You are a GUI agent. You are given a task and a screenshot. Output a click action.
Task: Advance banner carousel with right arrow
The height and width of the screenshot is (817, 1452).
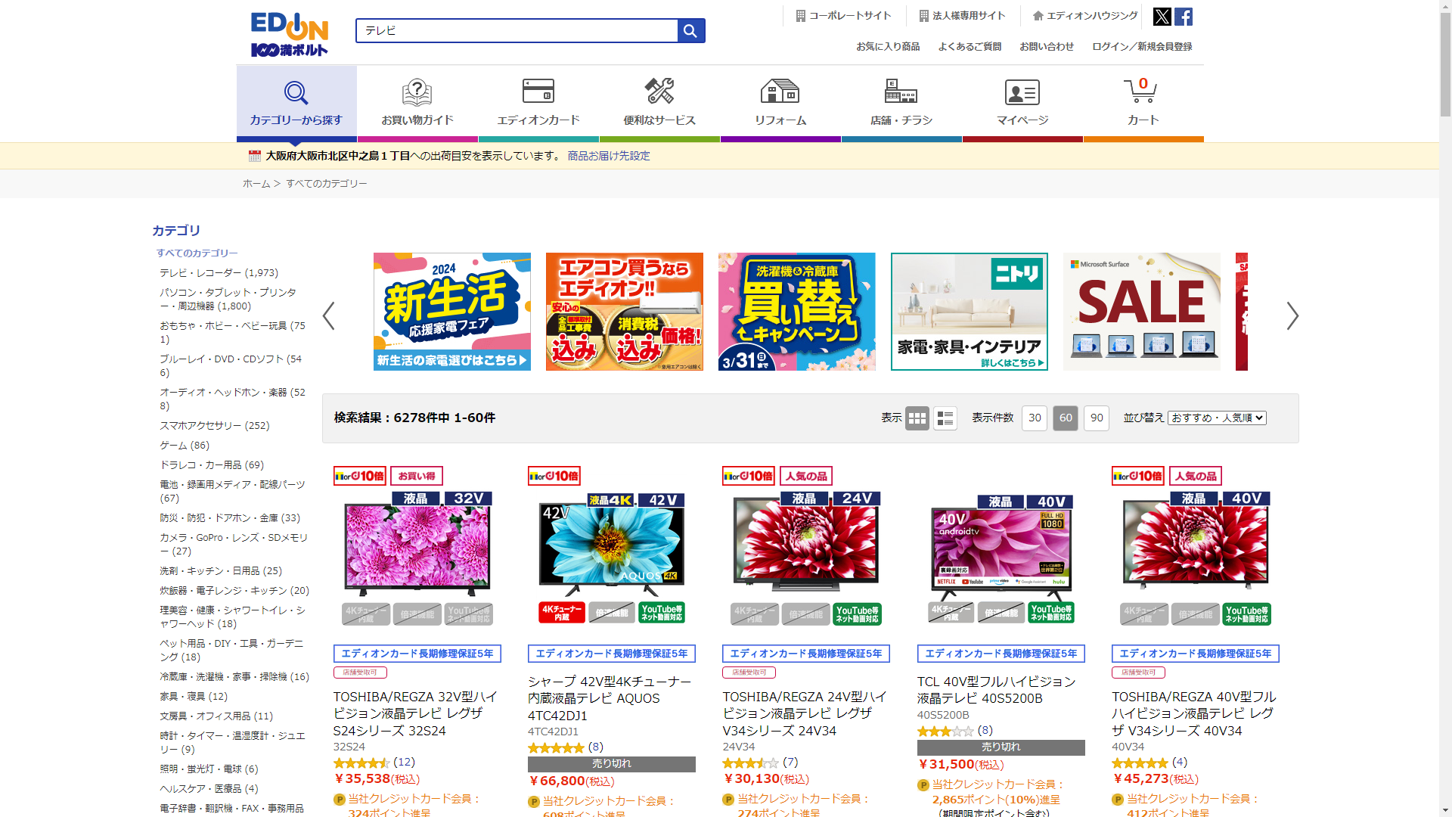(x=1292, y=315)
